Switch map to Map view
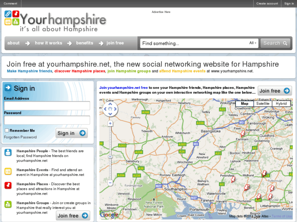297x222 pixels. pos(245,103)
